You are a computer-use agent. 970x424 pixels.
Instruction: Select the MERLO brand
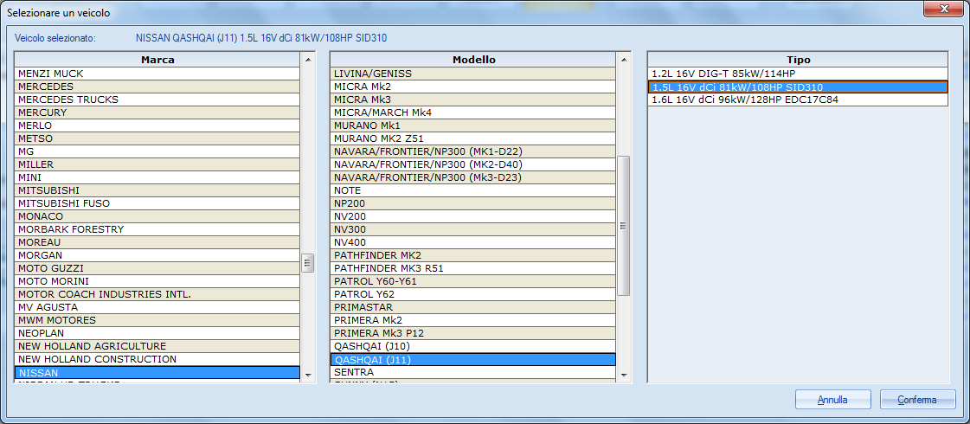tap(157, 125)
